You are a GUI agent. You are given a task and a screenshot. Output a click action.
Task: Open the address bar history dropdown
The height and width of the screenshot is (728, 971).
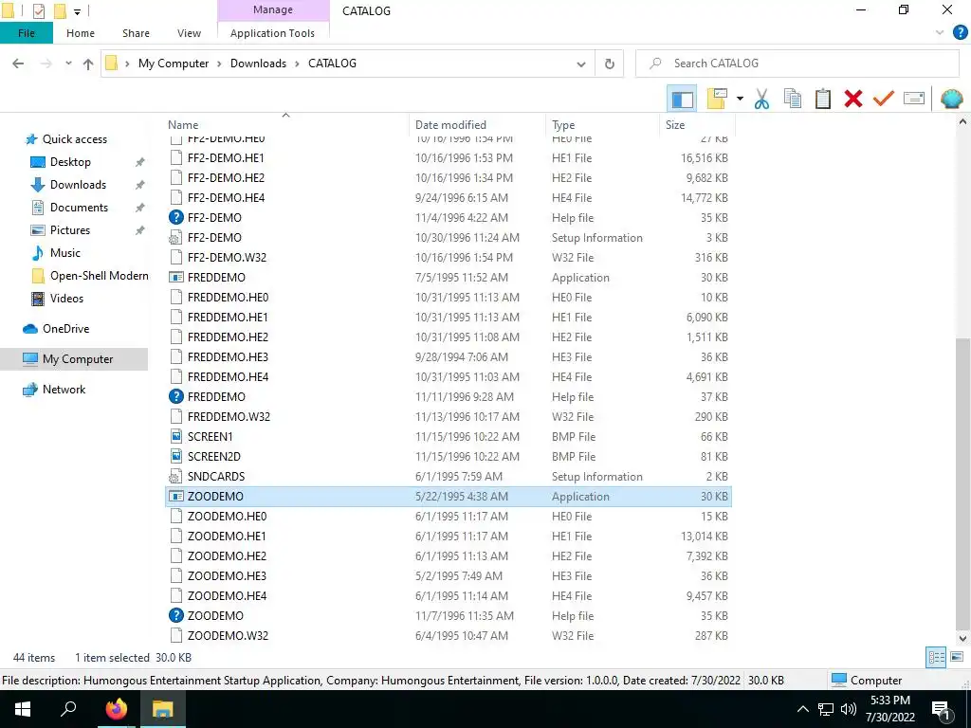pos(581,64)
